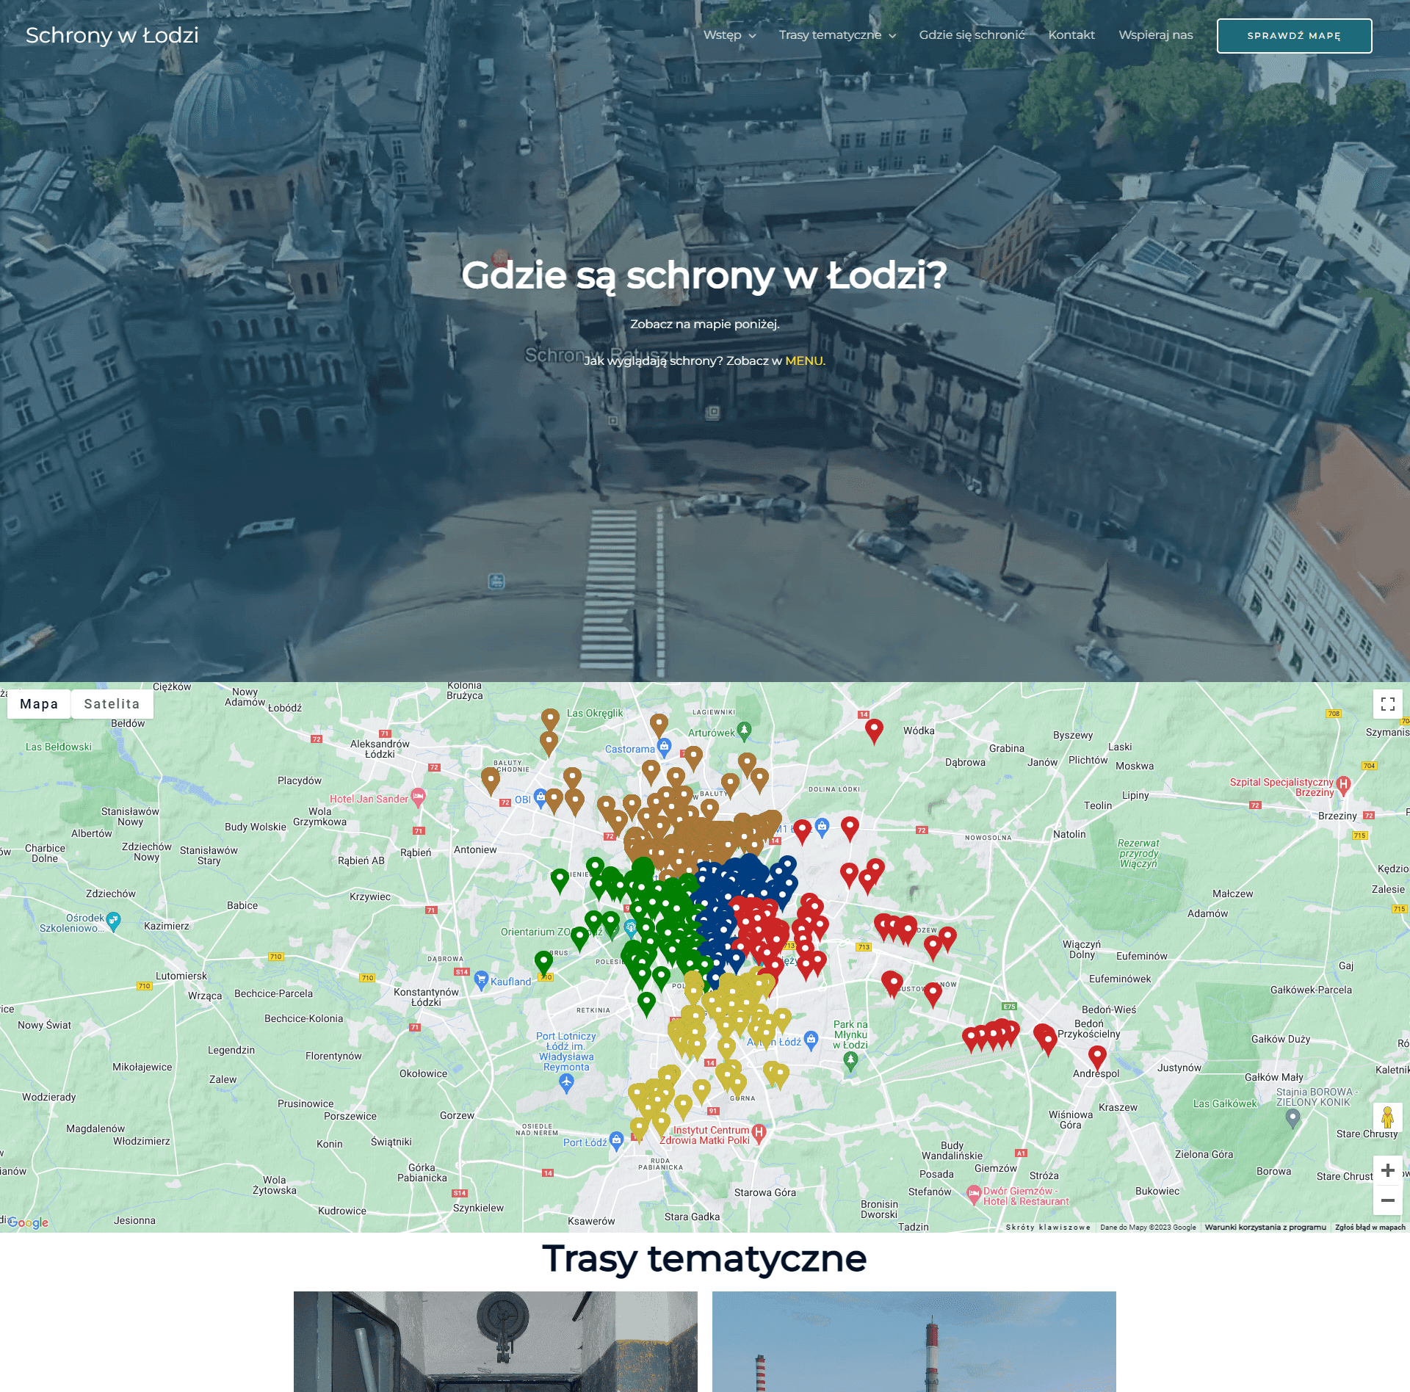Select the Arturówek park marker
This screenshot has width=1410, height=1392.
tap(744, 731)
